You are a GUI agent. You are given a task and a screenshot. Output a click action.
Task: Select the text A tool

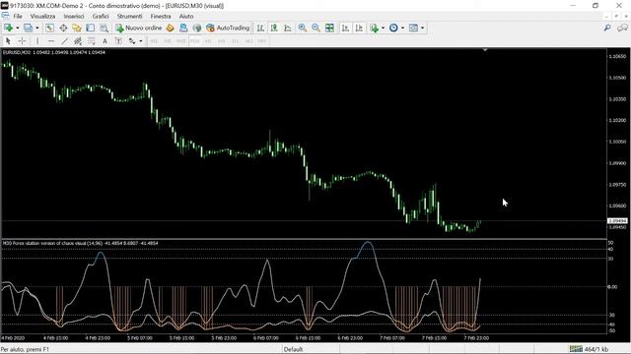pyautogui.click(x=105, y=41)
